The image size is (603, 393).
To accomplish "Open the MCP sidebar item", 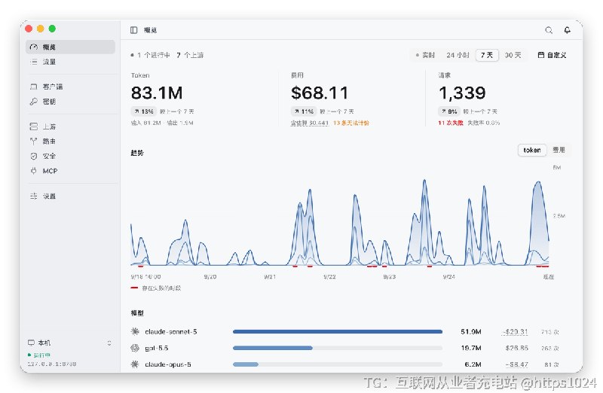I will coord(70,171).
